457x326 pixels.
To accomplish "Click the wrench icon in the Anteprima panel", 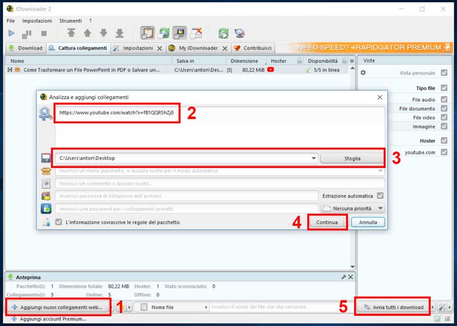I will pos(344,277).
